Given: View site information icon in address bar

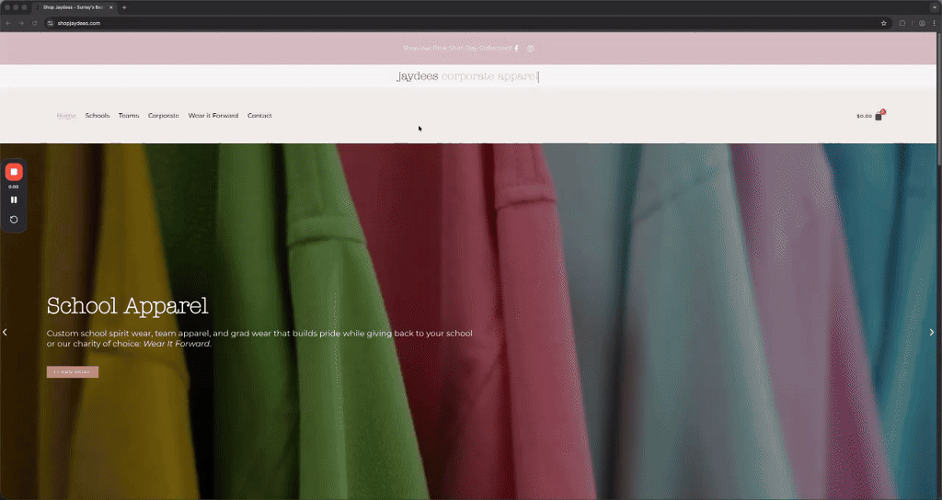Looking at the screenshot, I should click(51, 23).
